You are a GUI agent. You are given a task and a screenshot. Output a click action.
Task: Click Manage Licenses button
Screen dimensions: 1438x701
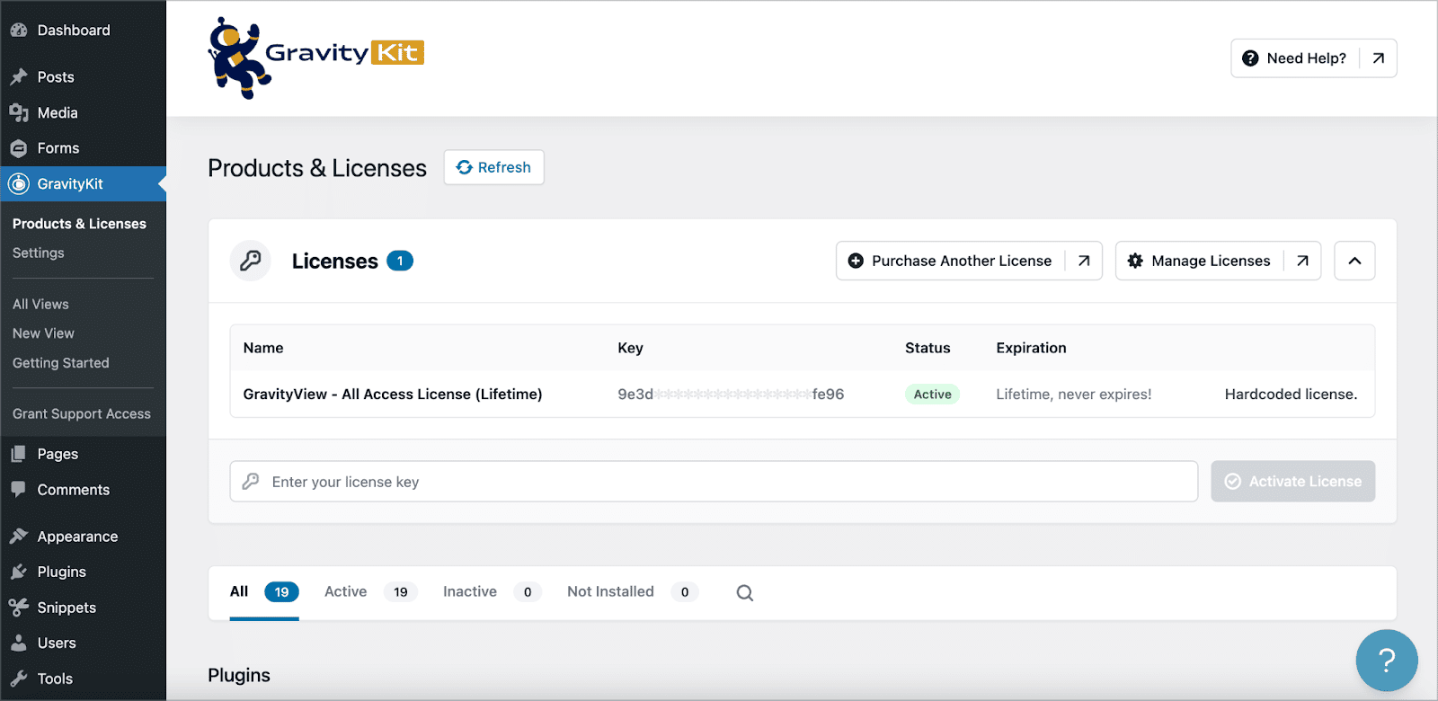click(x=1218, y=261)
